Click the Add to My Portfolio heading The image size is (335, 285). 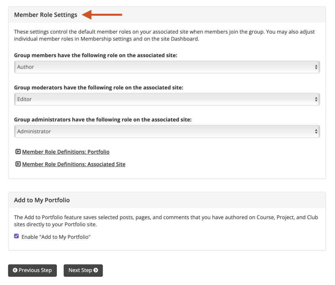click(42, 200)
